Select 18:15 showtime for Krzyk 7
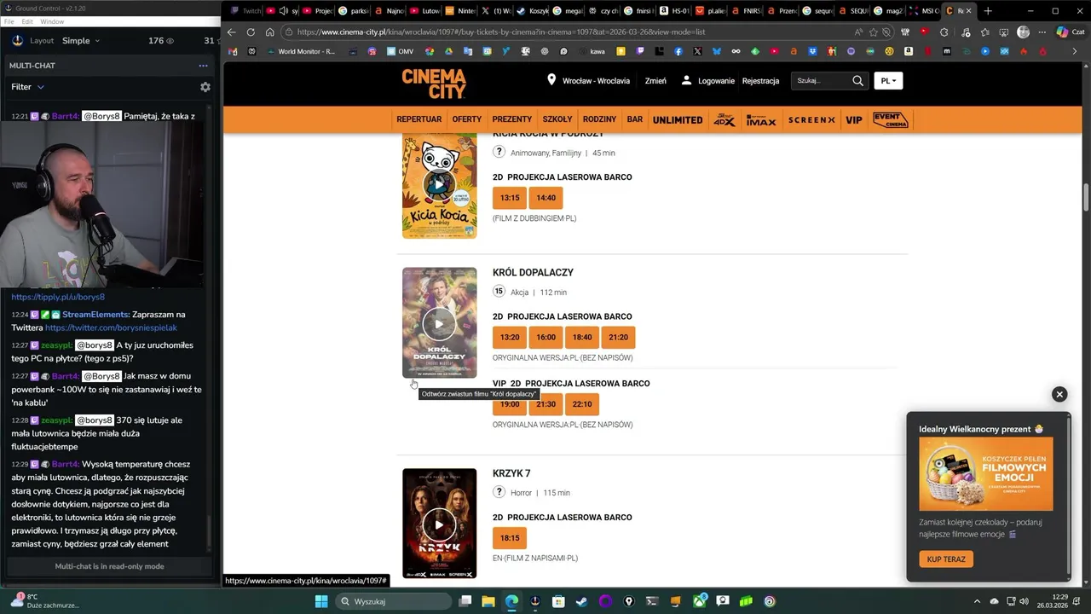Viewport: 1091px width, 614px height. coord(510,538)
